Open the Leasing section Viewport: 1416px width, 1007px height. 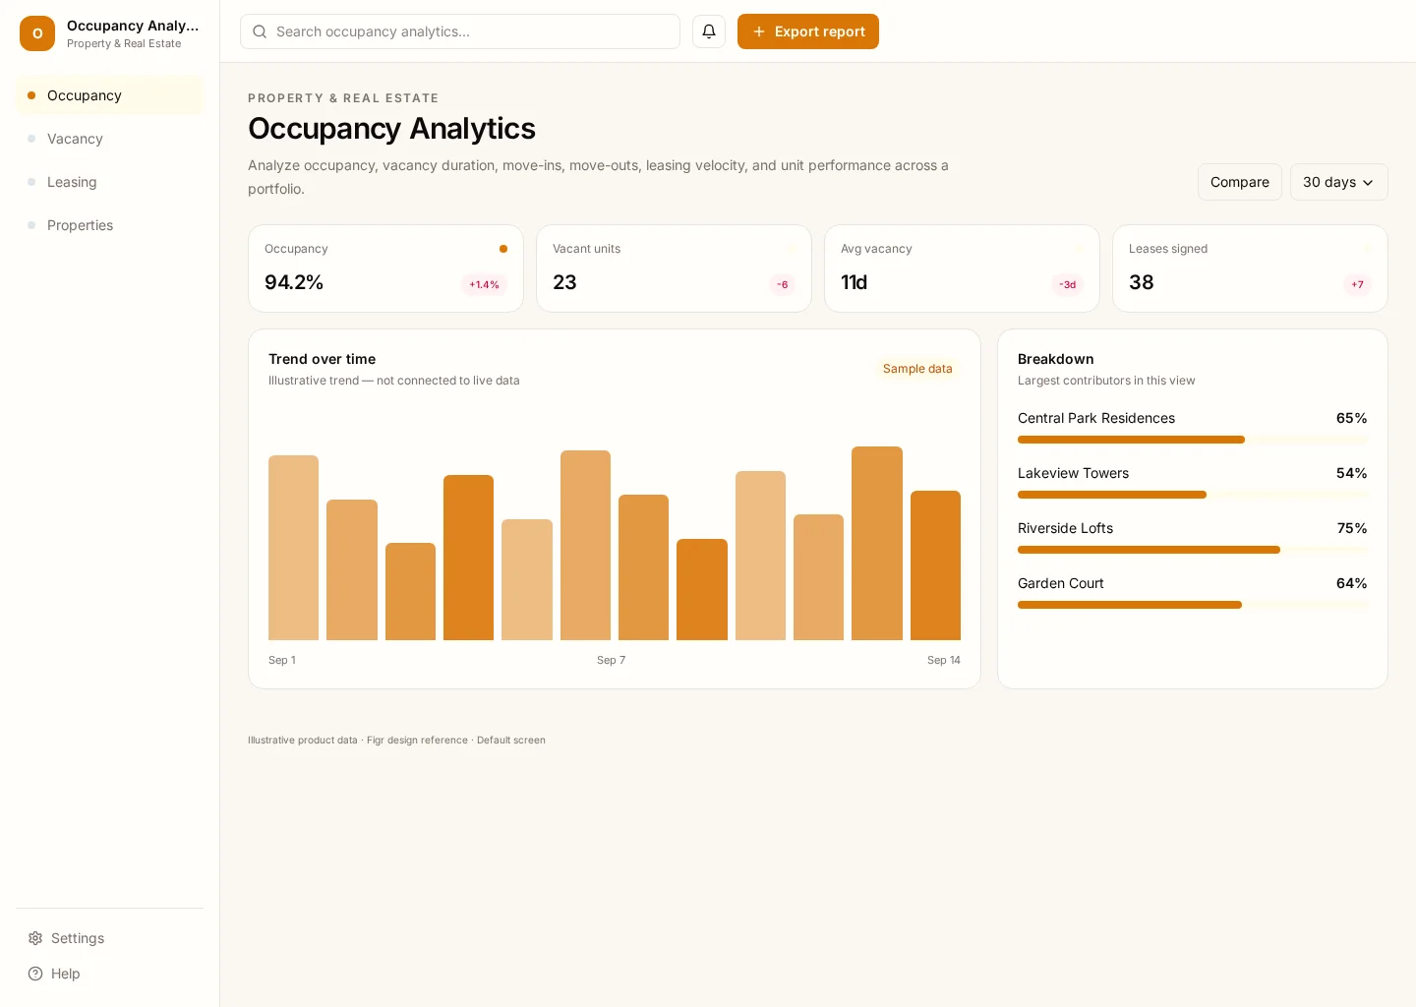tap(110, 182)
